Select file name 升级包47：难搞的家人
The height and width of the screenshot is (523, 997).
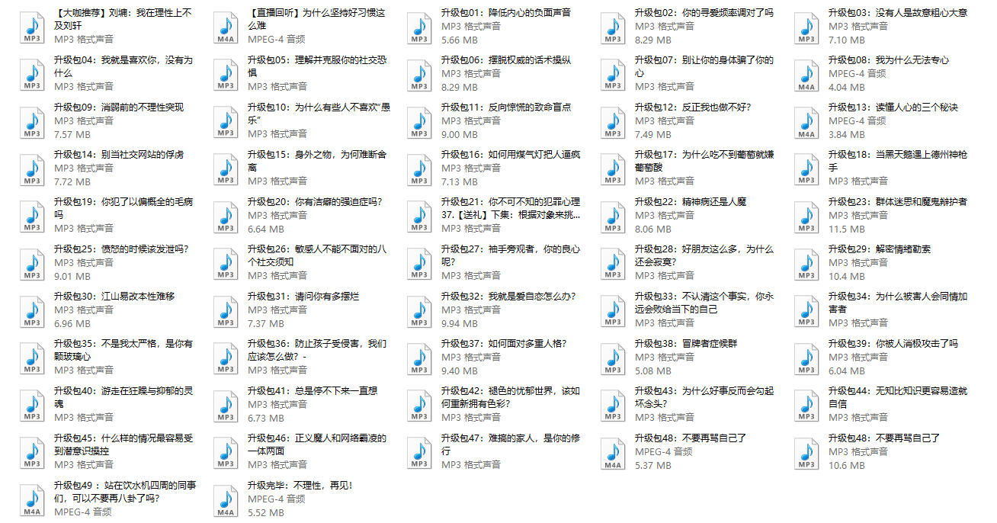point(510,444)
